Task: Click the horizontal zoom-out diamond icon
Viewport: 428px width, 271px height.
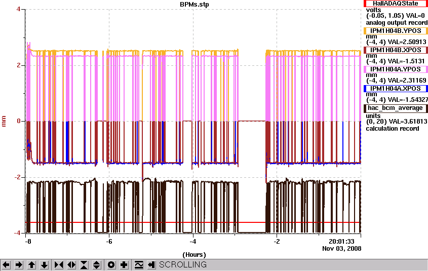Action: coord(71,265)
